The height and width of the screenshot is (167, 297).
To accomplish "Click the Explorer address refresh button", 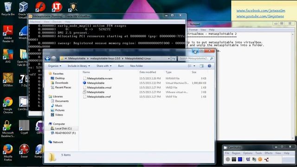I will [174, 58].
